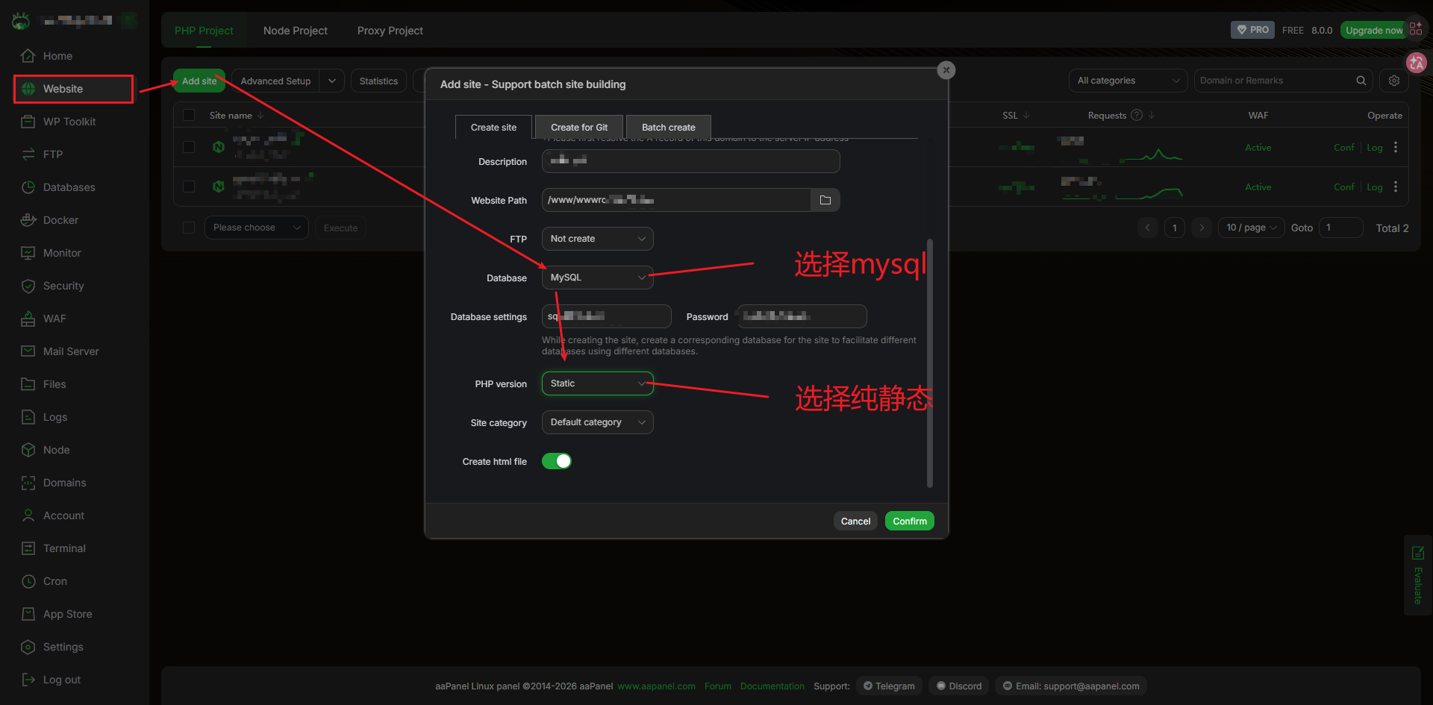The height and width of the screenshot is (705, 1433).
Task: Click the folder icon beside Website Path
Action: (825, 200)
